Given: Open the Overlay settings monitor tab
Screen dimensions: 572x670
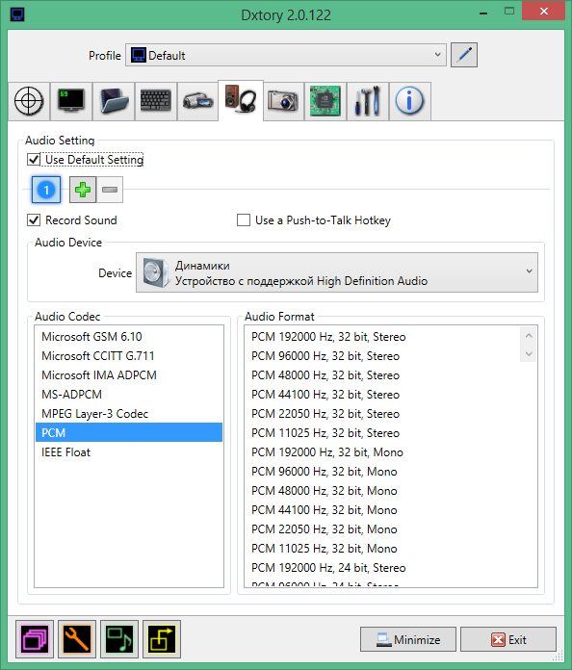Looking at the screenshot, I should 71,101.
